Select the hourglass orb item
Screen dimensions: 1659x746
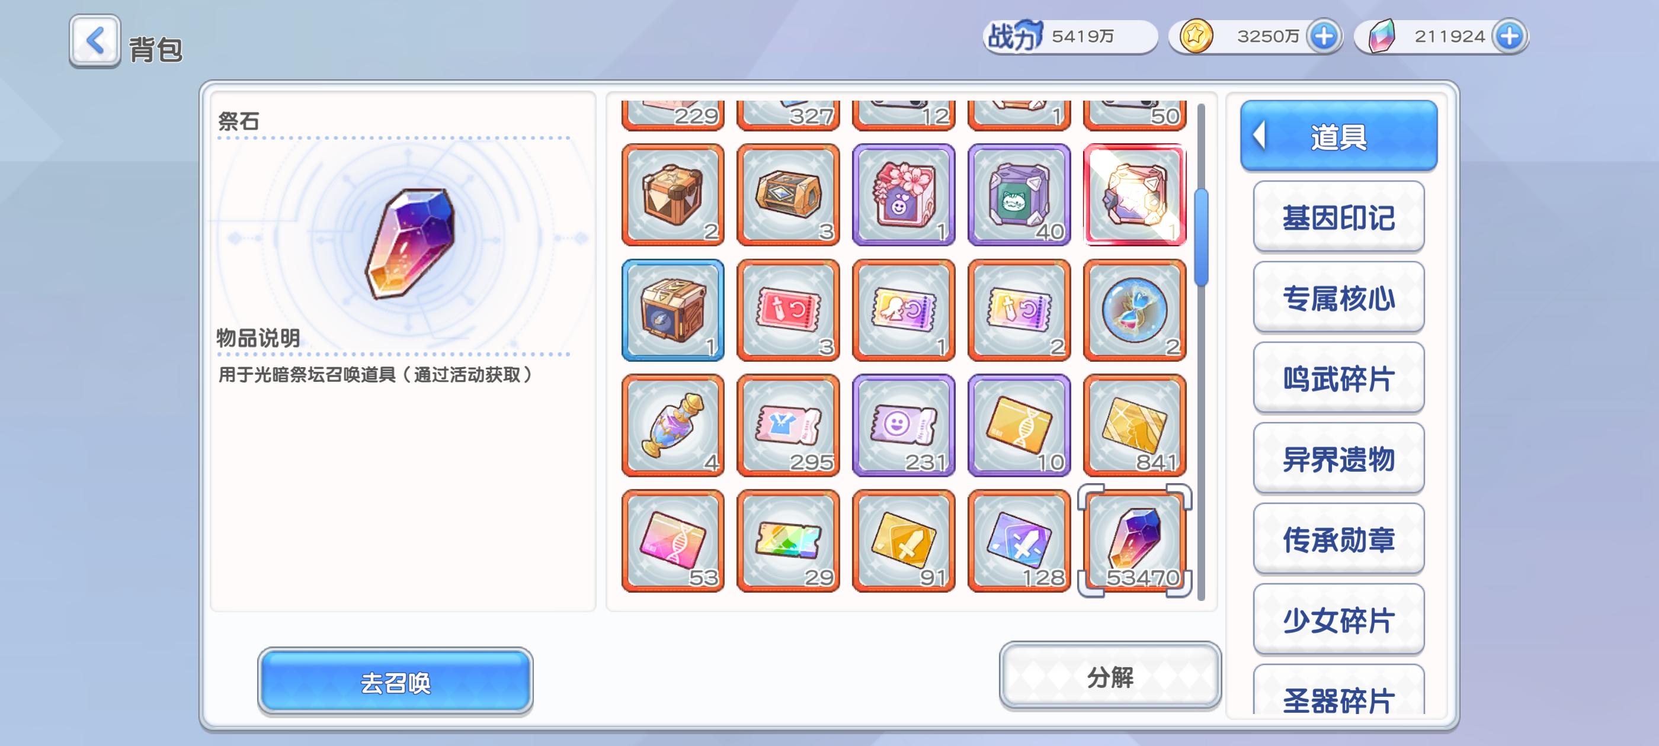1135,310
